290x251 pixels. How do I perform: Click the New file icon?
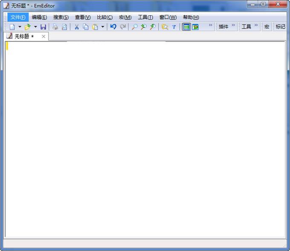tap(12, 27)
